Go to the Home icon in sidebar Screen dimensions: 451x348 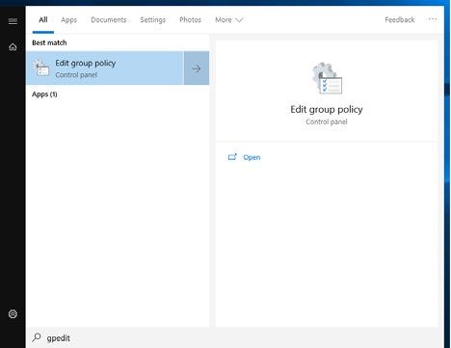13,47
